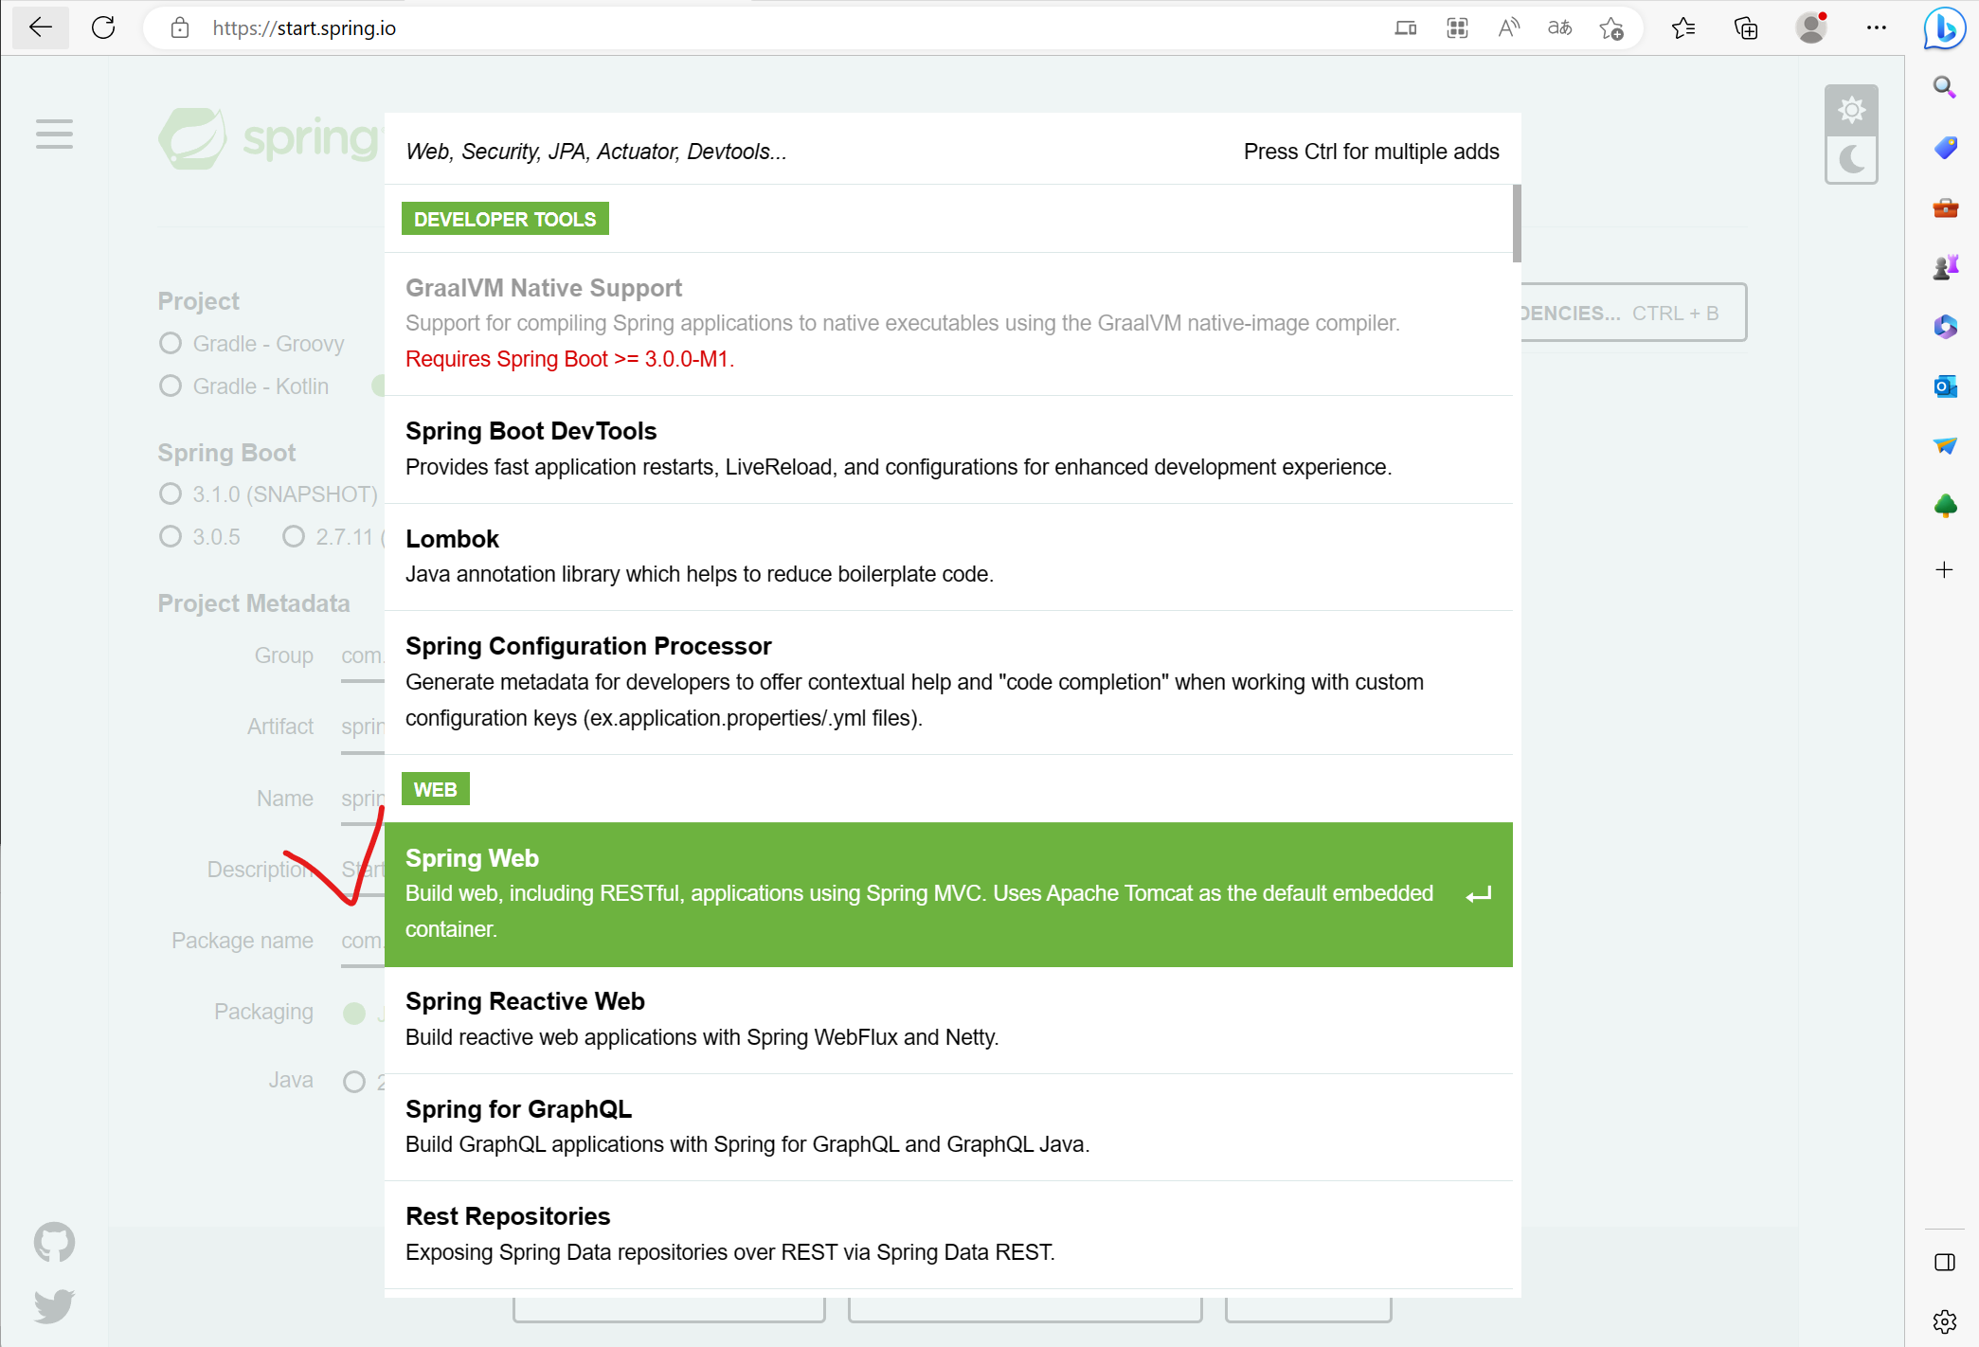Click browser back arrow

click(40, 27)
